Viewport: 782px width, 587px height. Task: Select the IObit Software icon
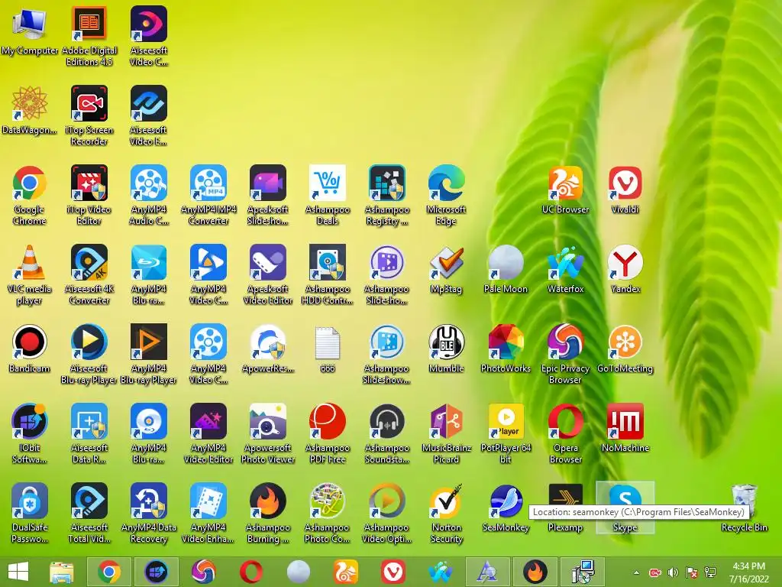30,433
